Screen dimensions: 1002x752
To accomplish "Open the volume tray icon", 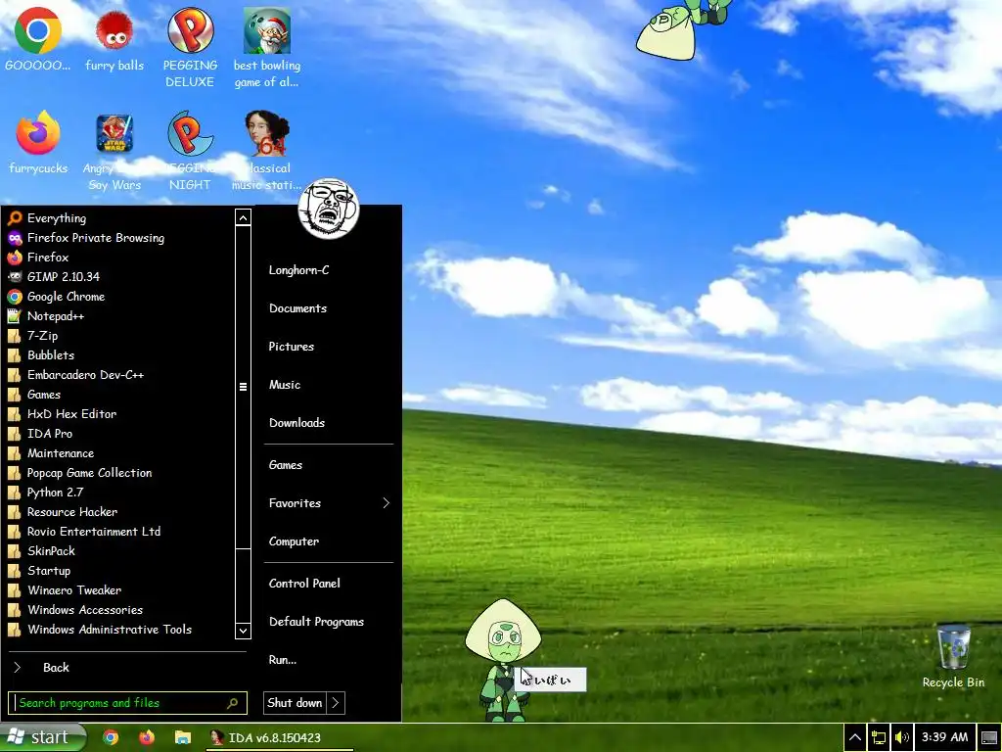I will pos(901,738).
